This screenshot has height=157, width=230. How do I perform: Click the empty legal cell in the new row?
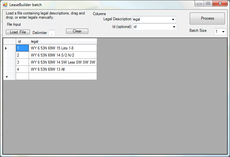pyautogui.click(x=63, y=76)
